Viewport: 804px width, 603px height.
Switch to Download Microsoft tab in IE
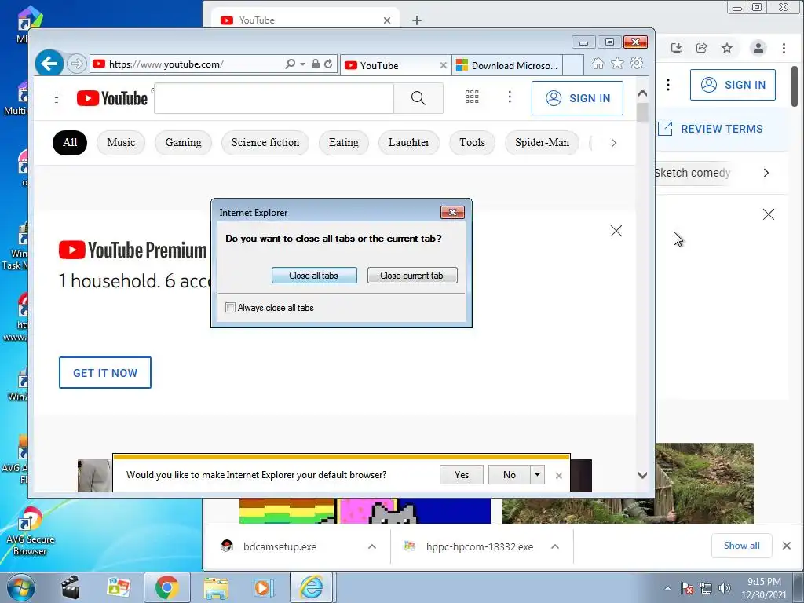[507, 66]
